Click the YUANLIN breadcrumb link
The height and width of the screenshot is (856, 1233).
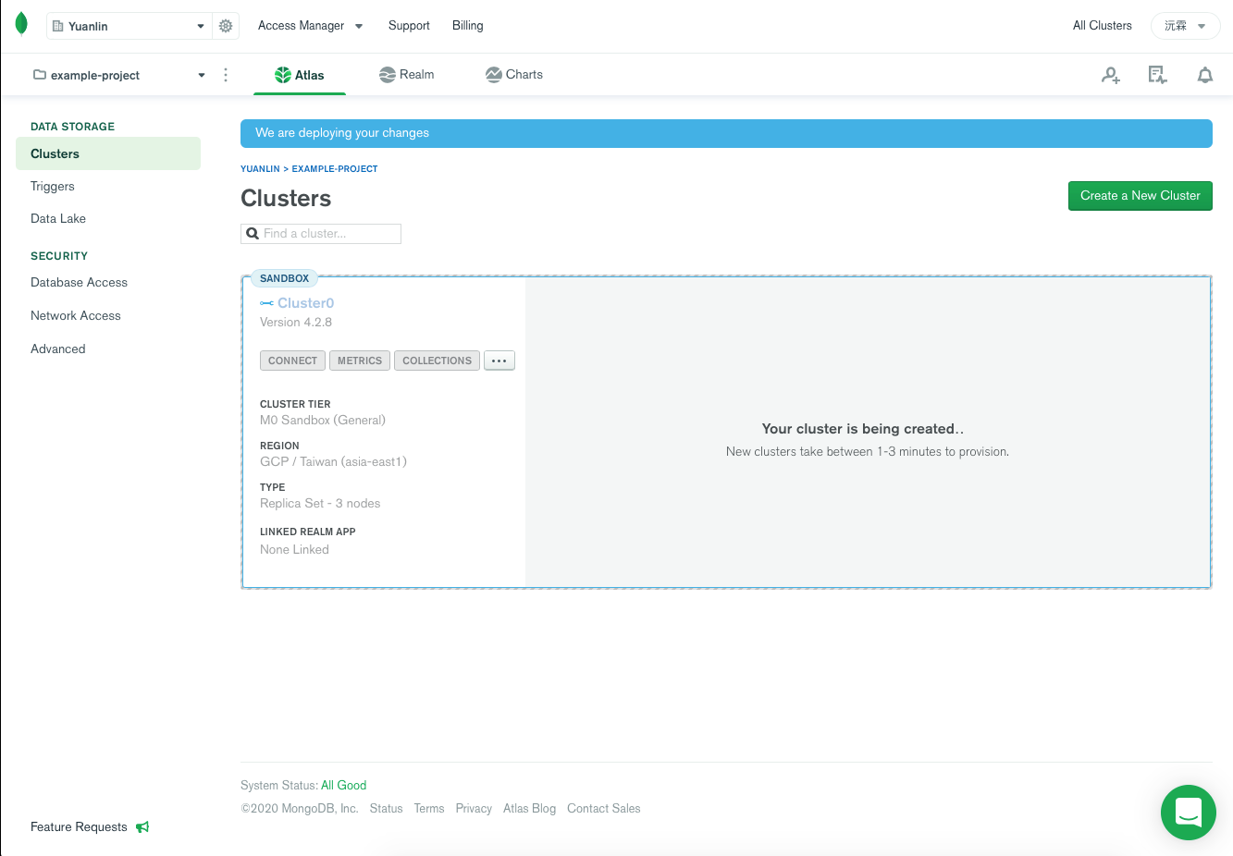pos(260,169)
